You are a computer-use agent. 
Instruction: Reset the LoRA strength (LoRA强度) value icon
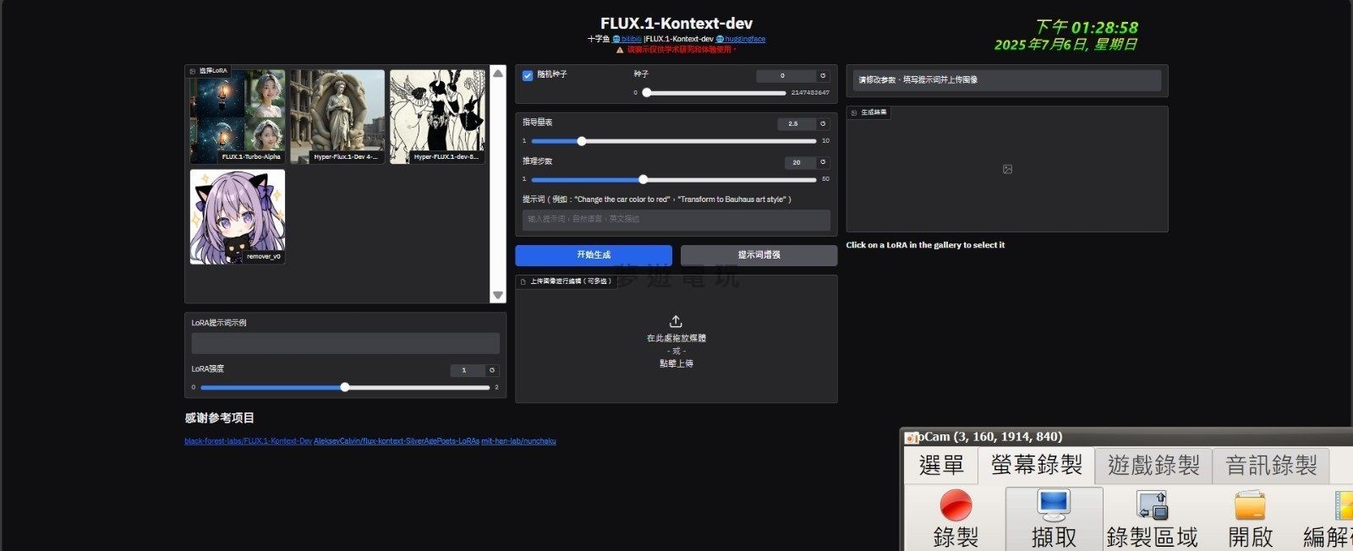(492, 370)
